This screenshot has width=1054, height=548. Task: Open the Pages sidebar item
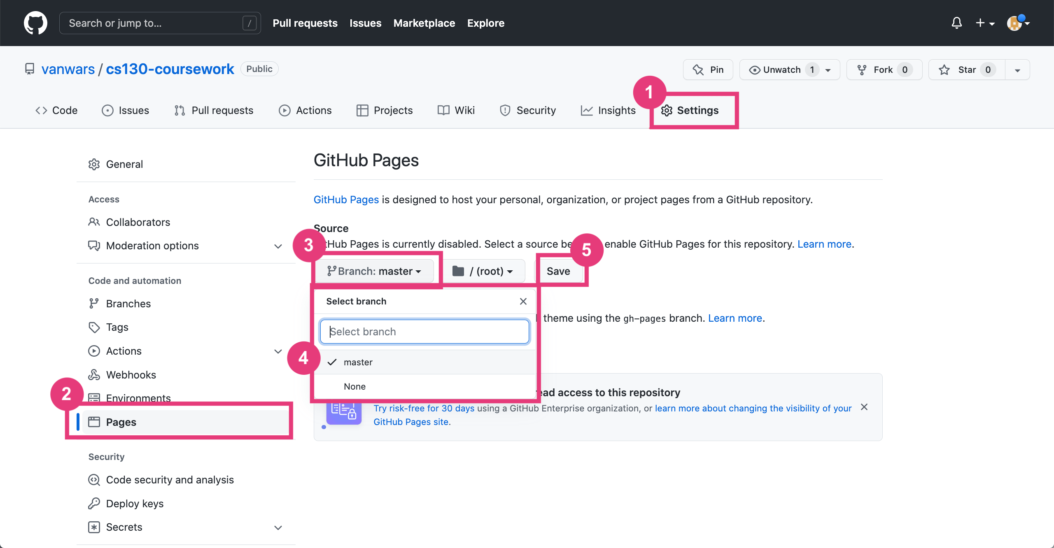click(x=121, y=422)
